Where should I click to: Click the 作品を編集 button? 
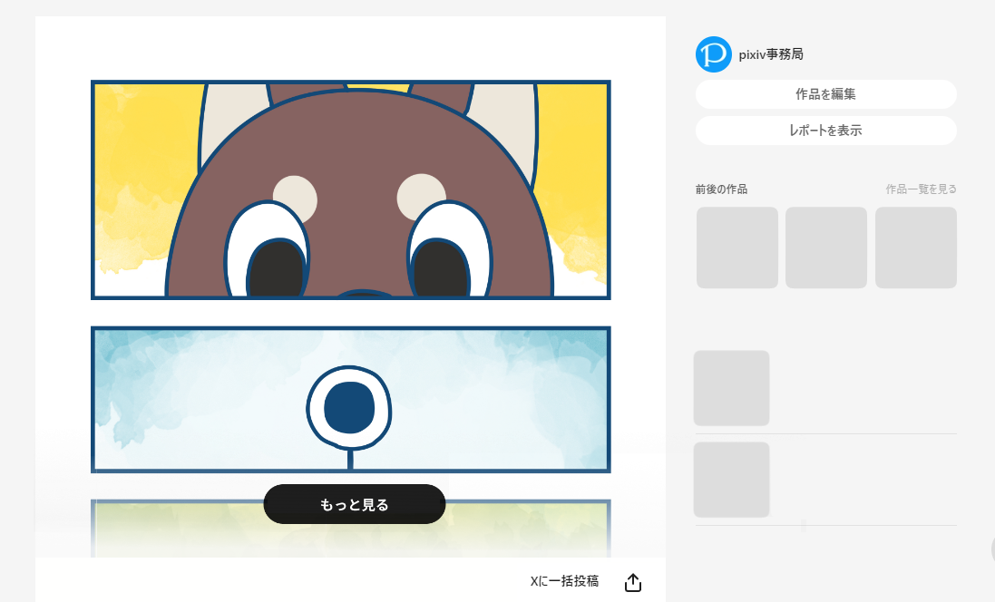[825, 94]
